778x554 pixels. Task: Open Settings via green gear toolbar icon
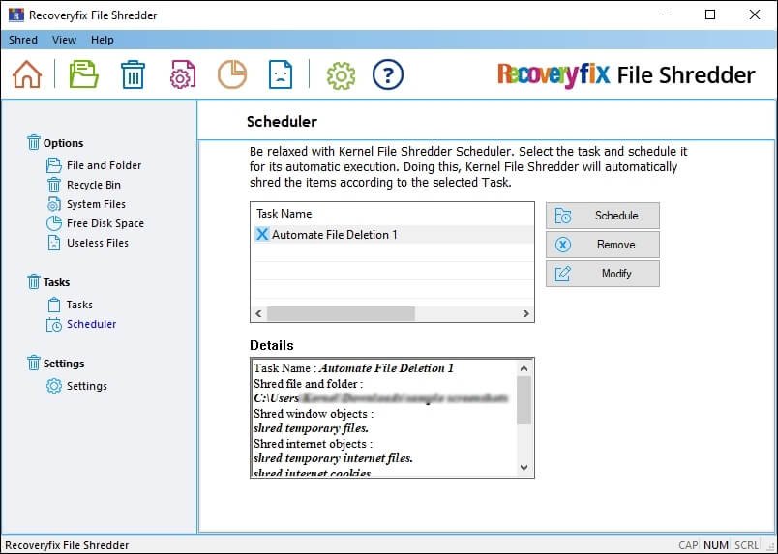coord(341,75)
